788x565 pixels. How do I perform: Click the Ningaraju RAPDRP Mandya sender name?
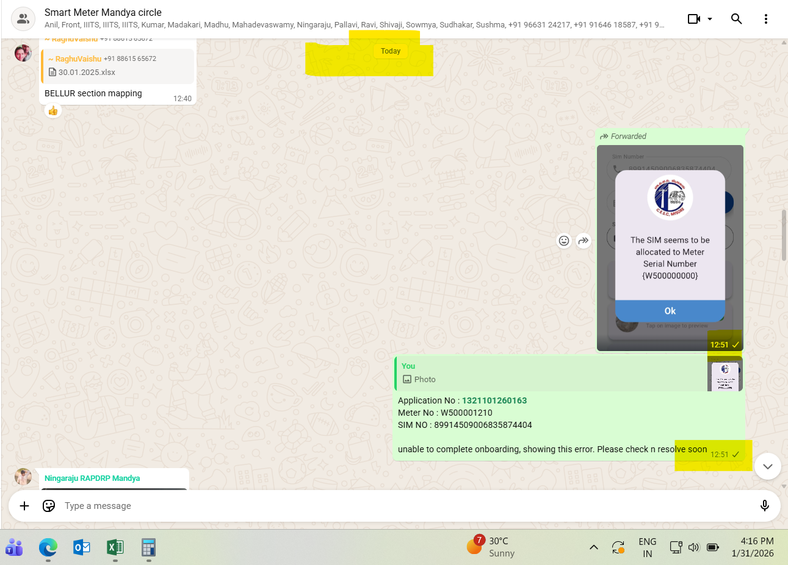(92, 478)
